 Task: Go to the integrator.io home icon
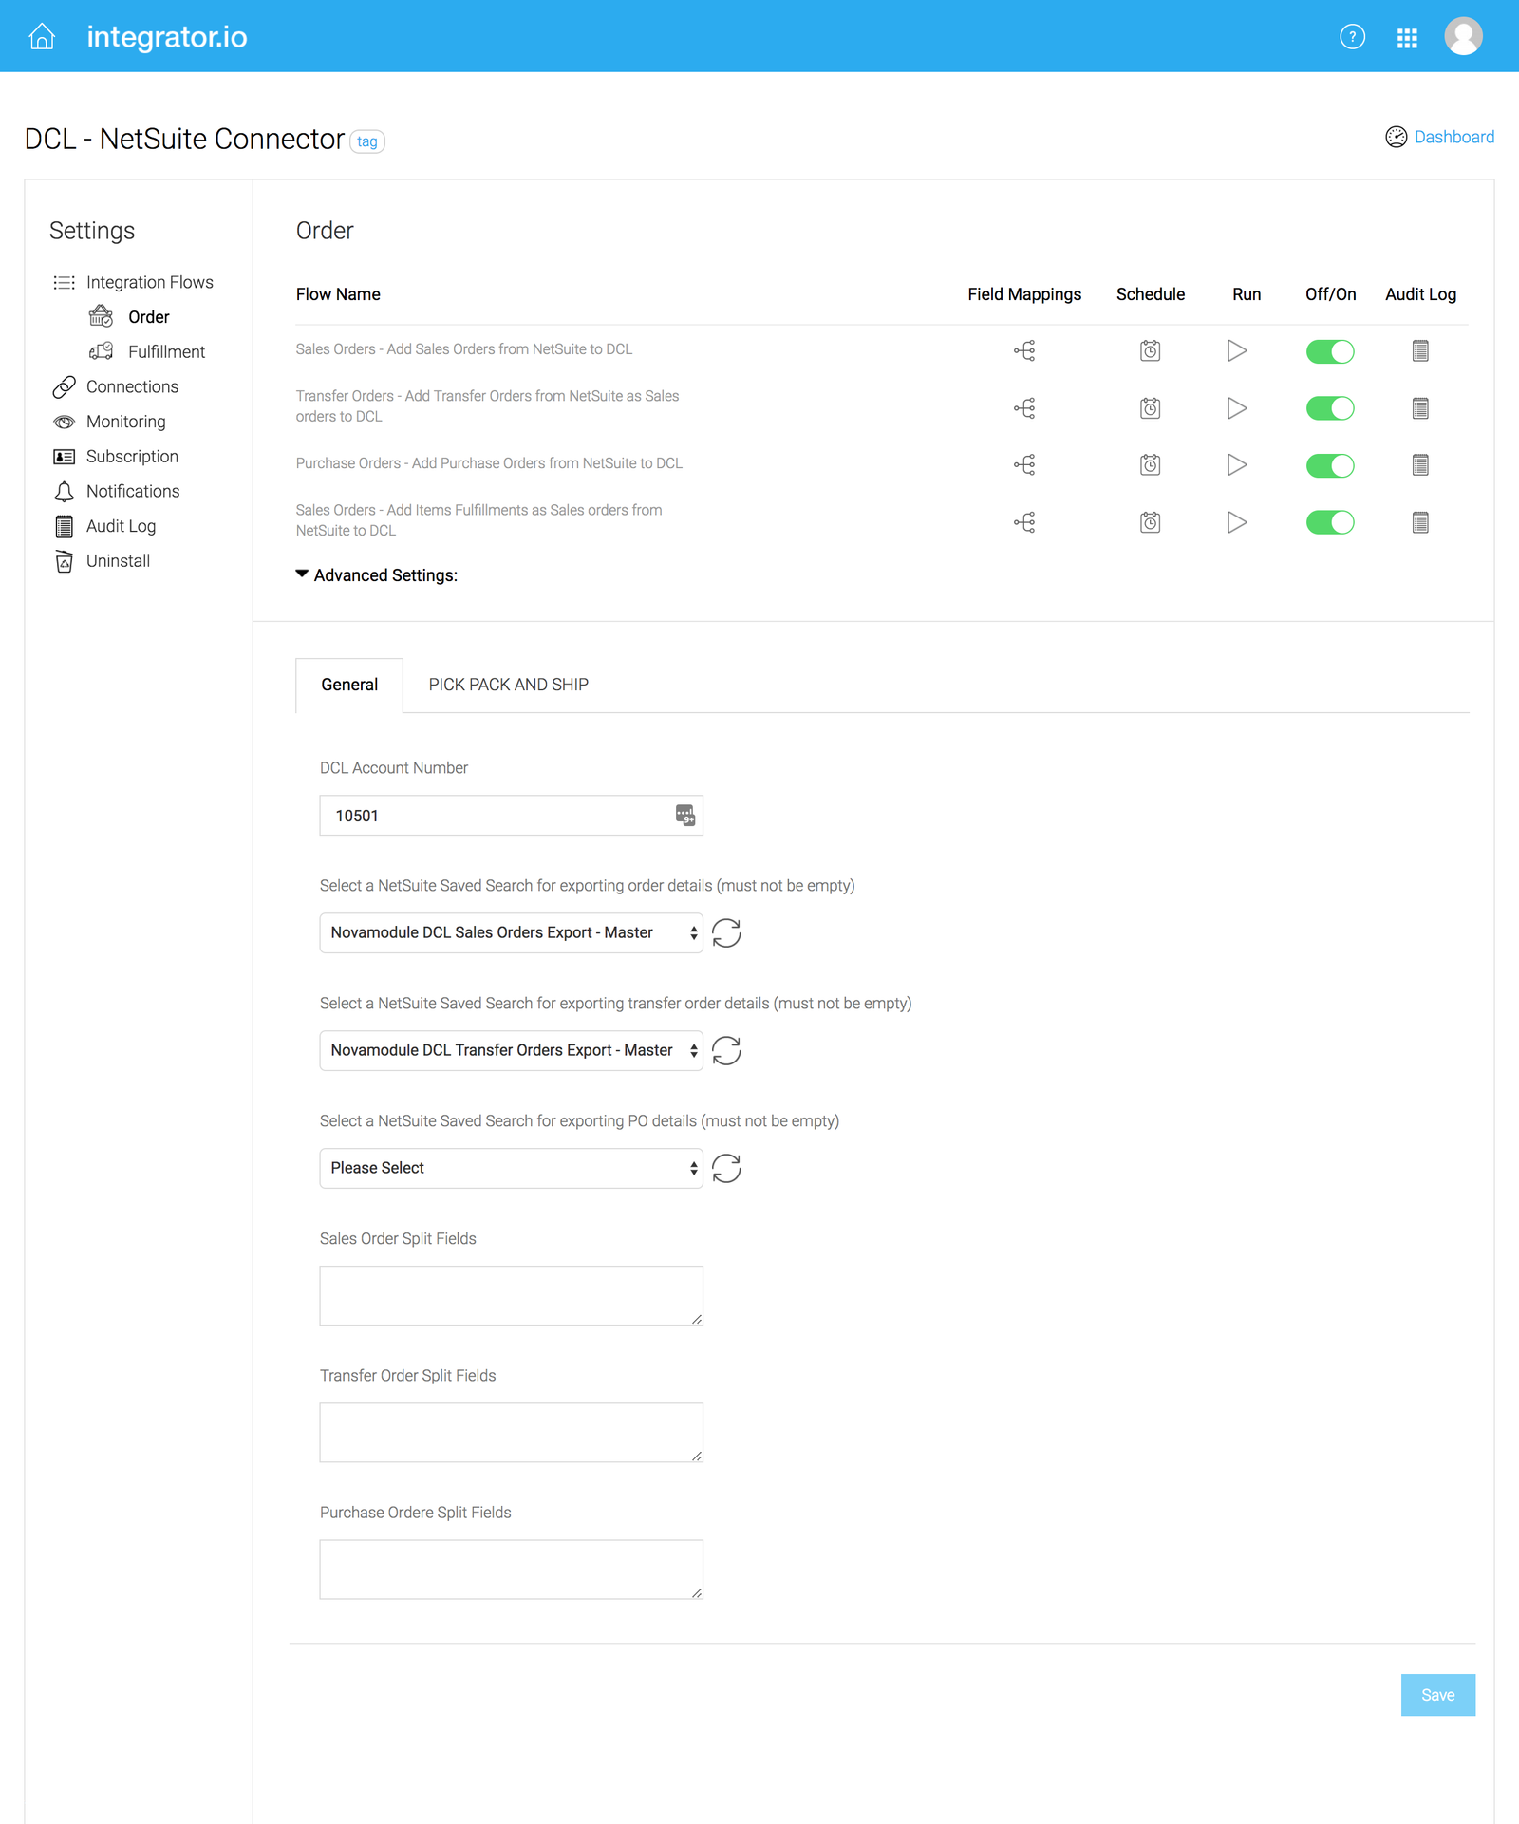tap(42, 36)
